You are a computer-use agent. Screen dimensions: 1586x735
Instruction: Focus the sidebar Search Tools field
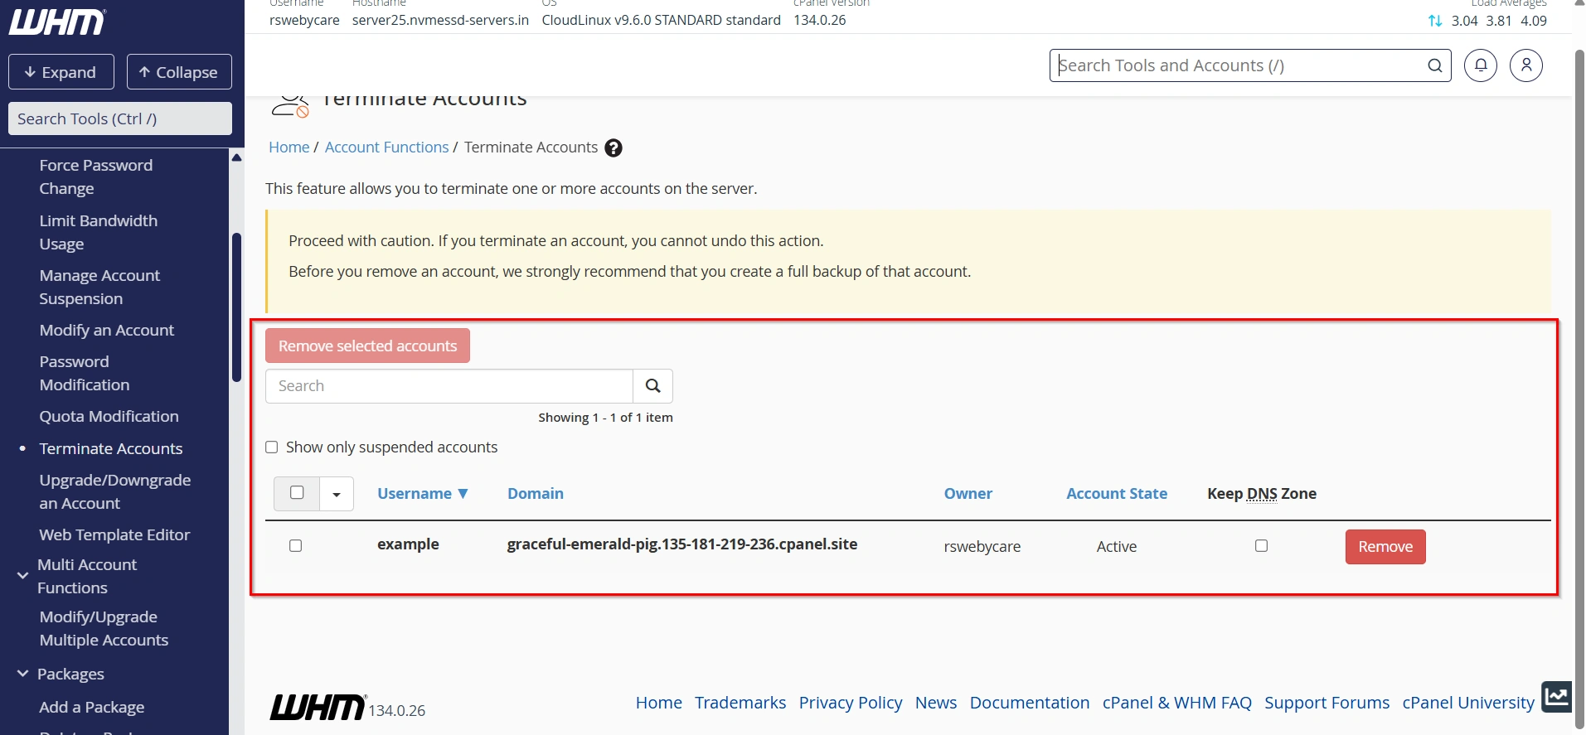120,118
